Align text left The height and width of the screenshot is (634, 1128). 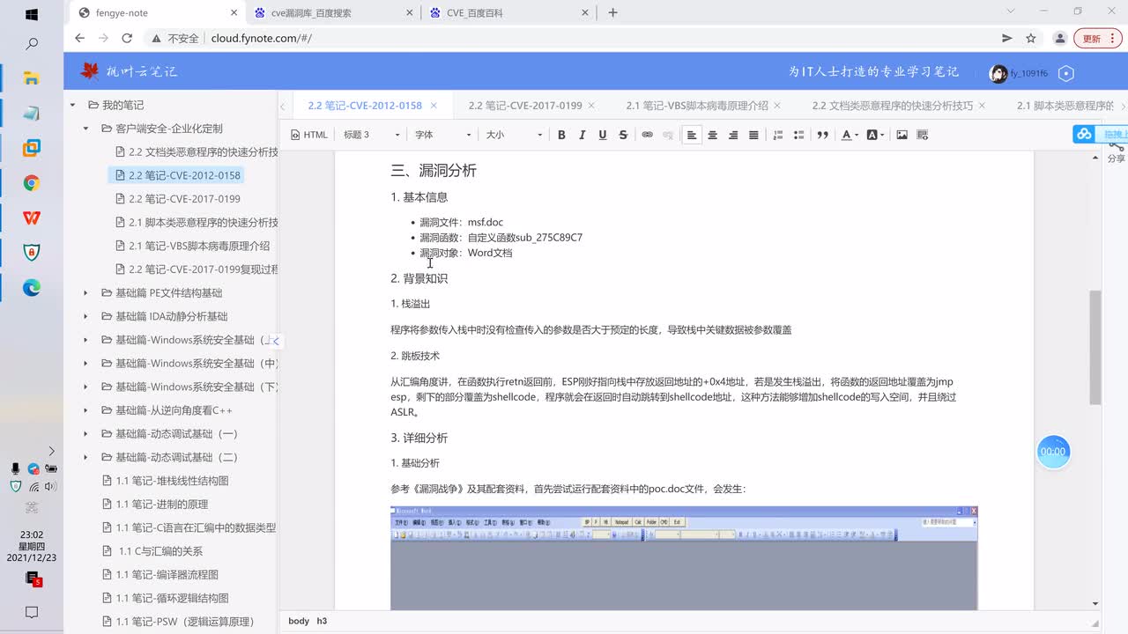(x=692, y=135)
